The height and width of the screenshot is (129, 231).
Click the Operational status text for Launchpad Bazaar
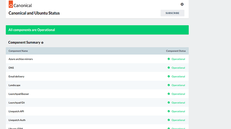[178, 94]
